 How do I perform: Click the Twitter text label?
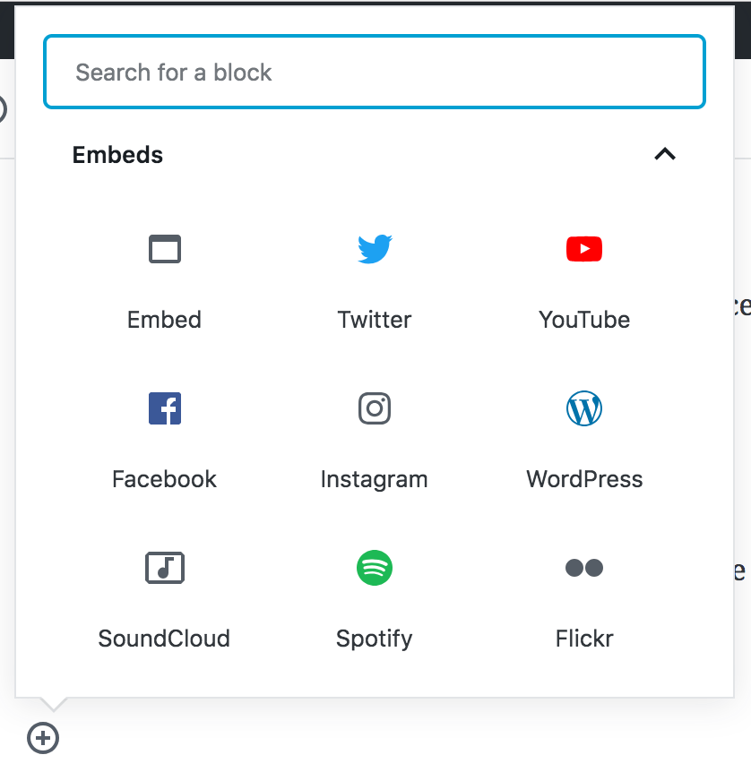point(375,320)
